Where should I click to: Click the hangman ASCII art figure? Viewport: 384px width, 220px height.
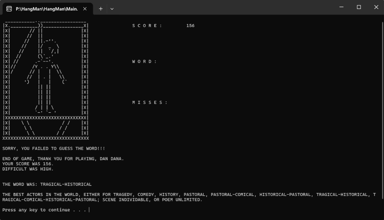click(45, 81)
